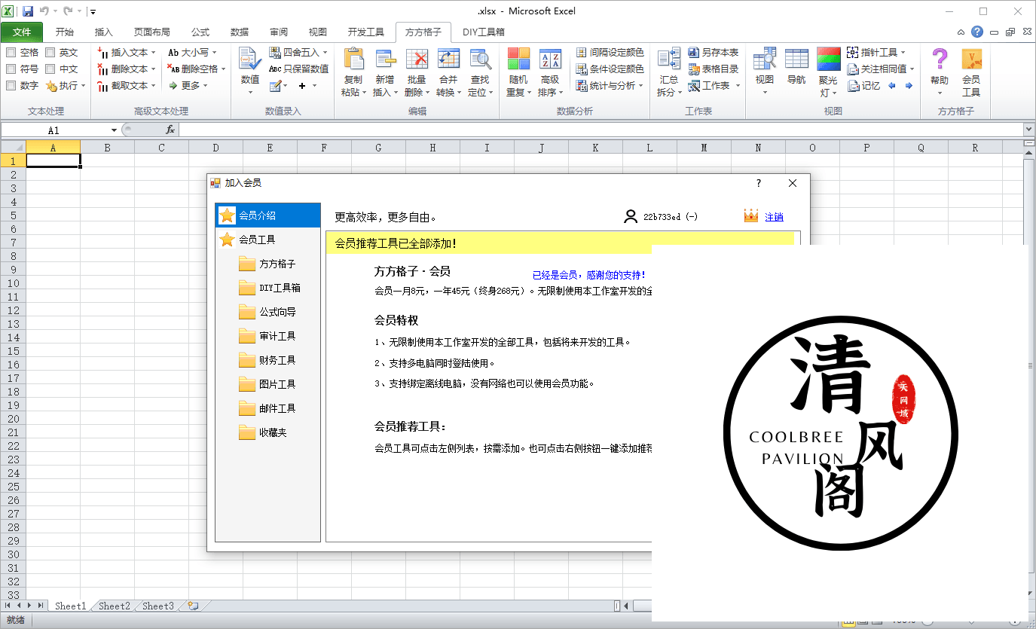Image resolution: width=1036 pixels, height=629 pixels.
Task: Open the 截取文本 dropdown
Action: (x=126, y=85)
